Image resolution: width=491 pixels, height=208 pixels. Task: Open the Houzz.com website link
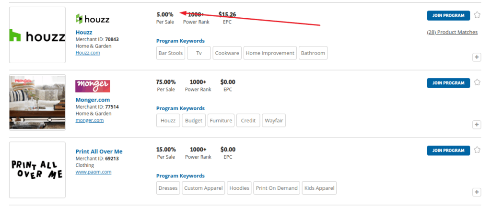pyautogui.click(x=88, y=53)
